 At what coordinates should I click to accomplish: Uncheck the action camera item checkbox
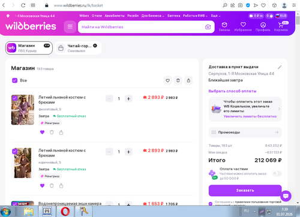pyautogui.click(x=14, y=204)
